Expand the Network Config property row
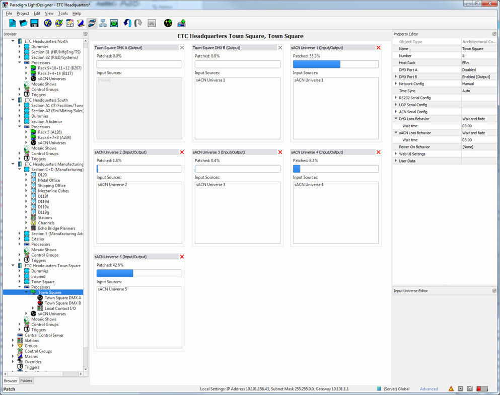This screenshot has height=395, width=500. (396, 84)
